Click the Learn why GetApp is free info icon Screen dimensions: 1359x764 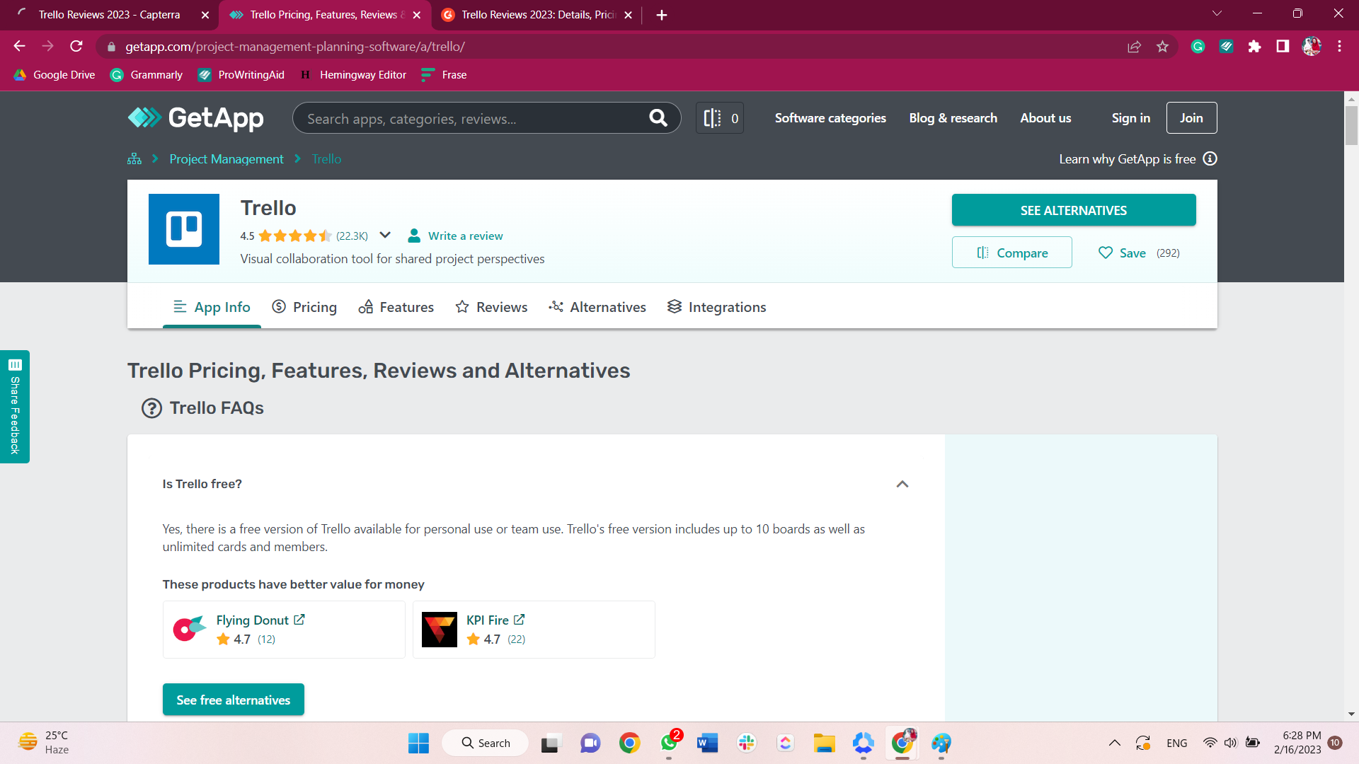point(1210,158)
